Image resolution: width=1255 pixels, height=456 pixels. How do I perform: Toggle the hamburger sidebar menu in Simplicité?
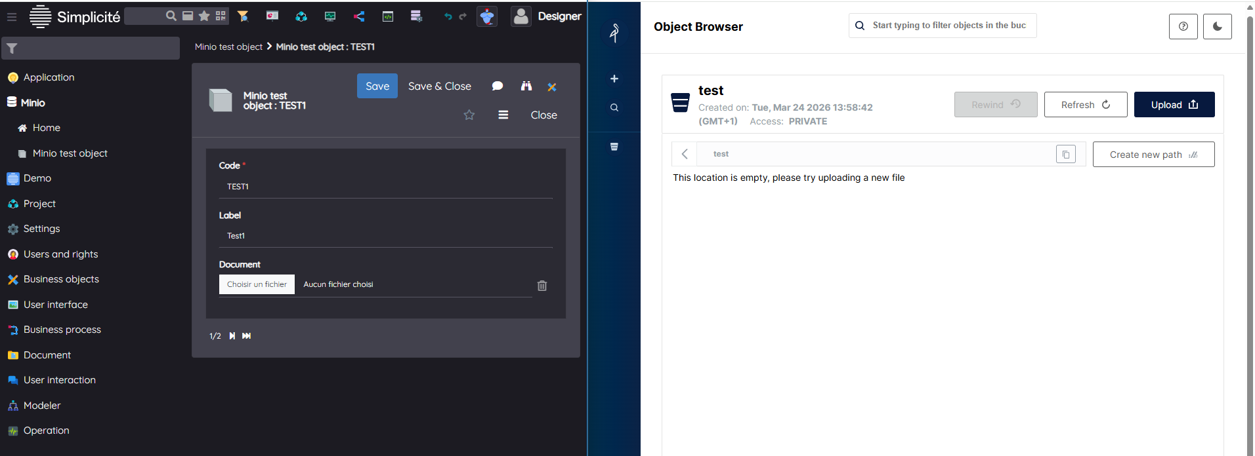tap(12, 17)
